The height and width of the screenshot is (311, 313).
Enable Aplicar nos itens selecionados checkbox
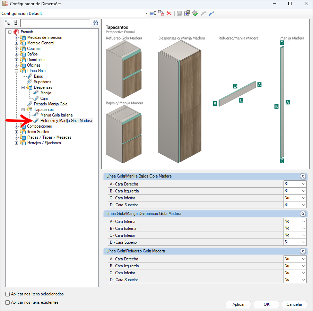click(7, 294)
